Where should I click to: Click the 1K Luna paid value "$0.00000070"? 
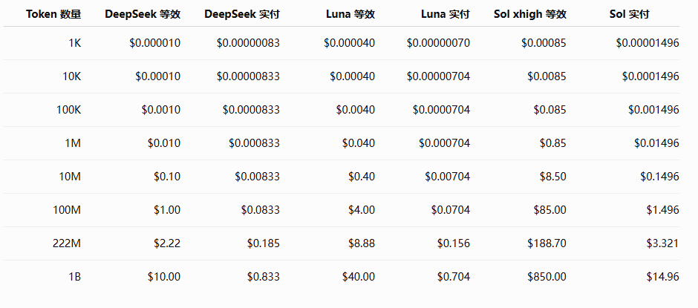tap(438, 43)
